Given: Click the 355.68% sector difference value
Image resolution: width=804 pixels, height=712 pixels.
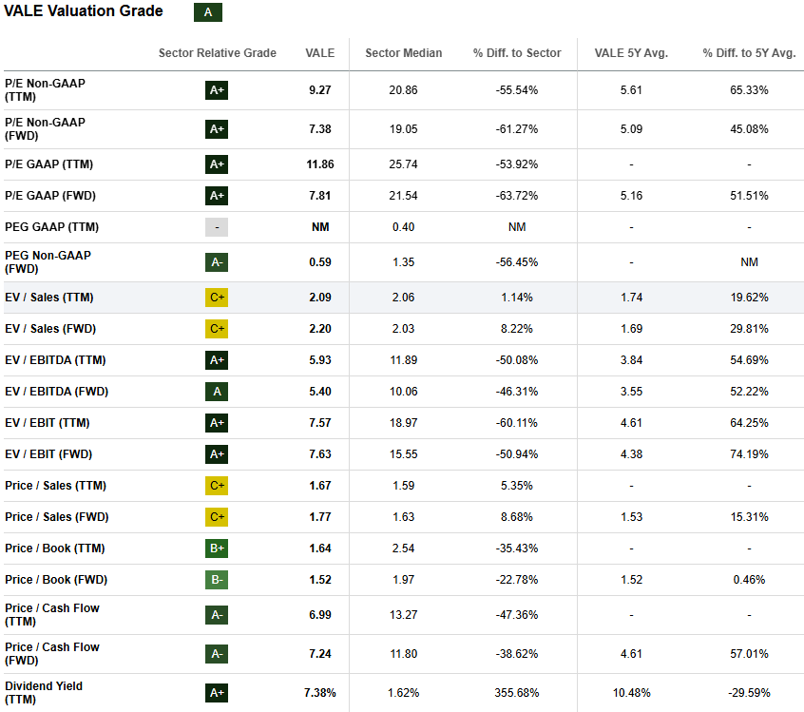Looking at the screenshot, I should 517,693.
